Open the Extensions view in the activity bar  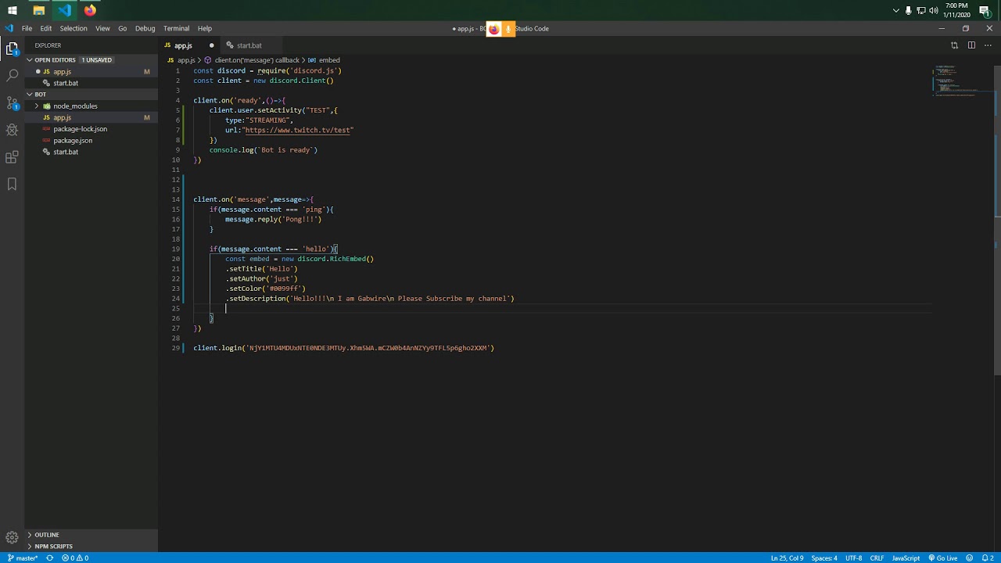pyautogui.click(x=12, y=157)
